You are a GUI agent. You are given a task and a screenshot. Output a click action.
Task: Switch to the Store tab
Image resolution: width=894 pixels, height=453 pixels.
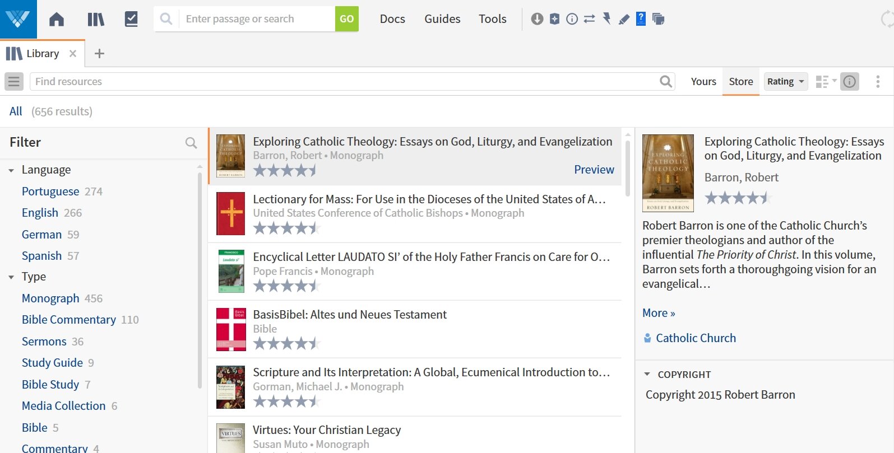click(x=741, y=82)
